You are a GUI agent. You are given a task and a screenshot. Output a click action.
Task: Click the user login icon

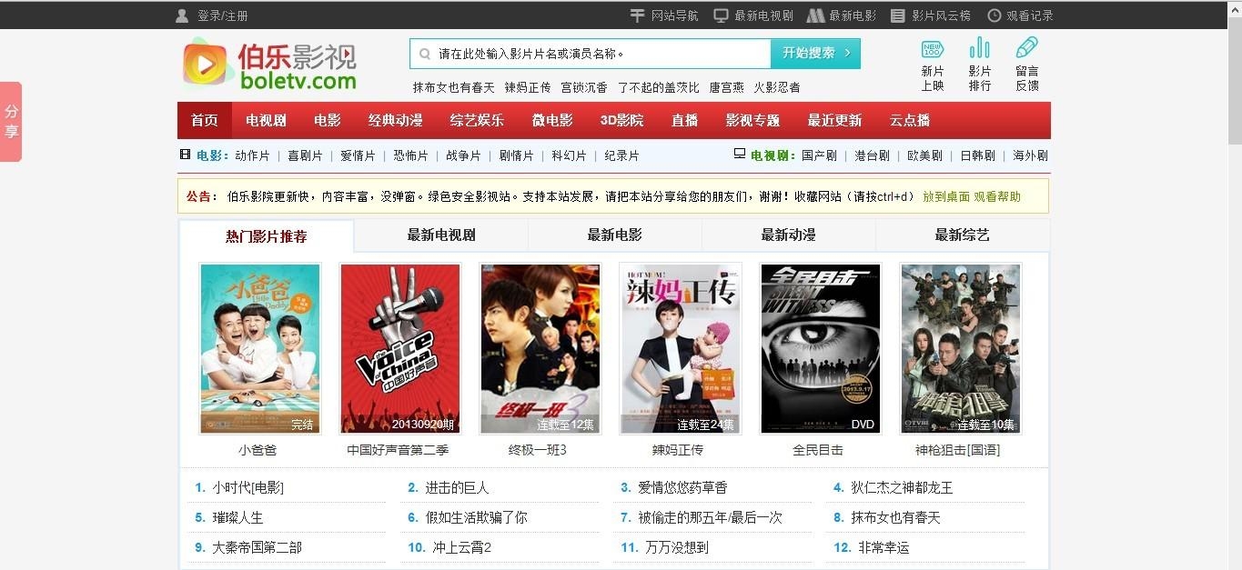182,15
